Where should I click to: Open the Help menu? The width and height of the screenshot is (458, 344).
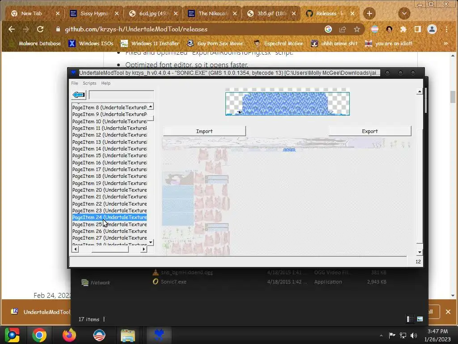(106, 83)
